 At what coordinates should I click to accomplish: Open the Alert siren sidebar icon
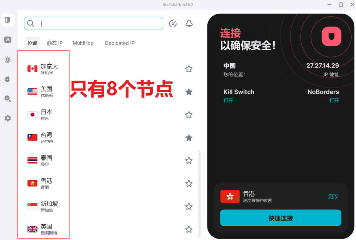(7, 59)
